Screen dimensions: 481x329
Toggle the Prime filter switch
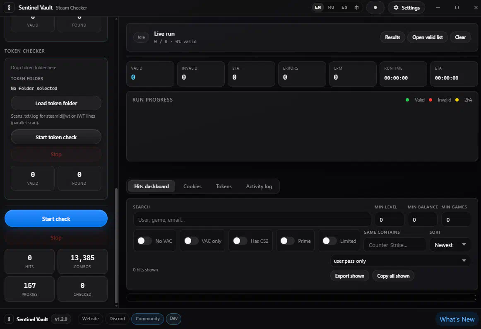coord(287,241)
